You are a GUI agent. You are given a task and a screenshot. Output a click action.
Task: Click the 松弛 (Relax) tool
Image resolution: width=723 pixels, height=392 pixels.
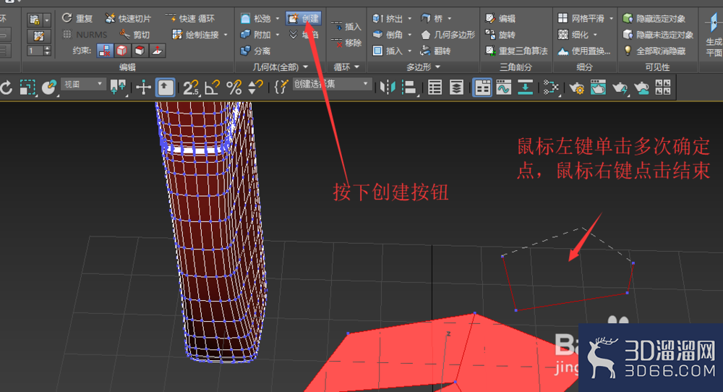256,19
